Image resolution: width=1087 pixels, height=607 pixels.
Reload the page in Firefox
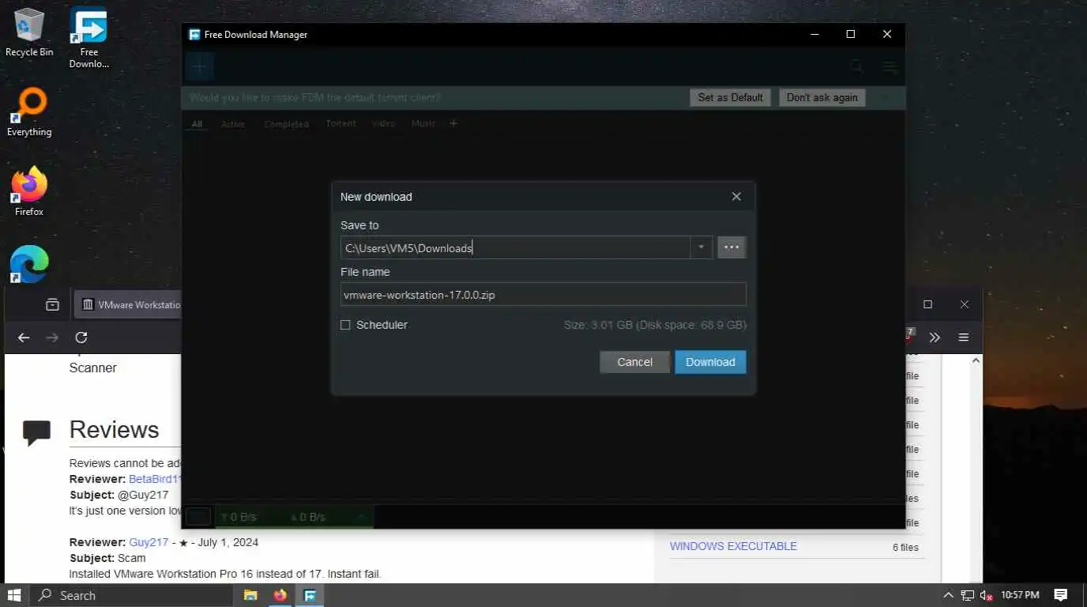pyautogui.click(x=81, y=337)
